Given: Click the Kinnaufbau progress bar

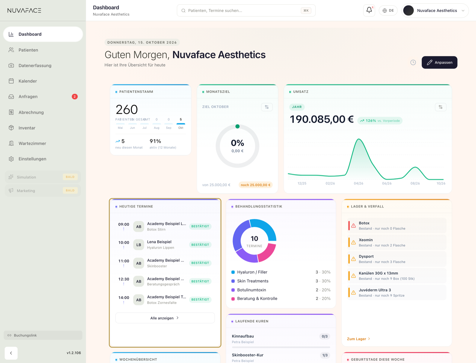Looking at the screenshot, I should pos(281,347).
